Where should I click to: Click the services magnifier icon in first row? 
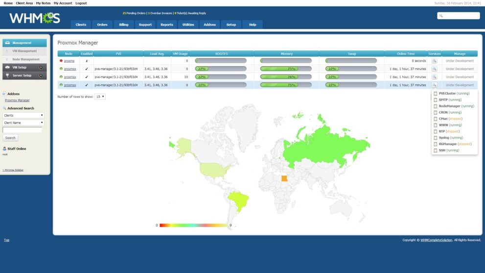pos(434,61)
